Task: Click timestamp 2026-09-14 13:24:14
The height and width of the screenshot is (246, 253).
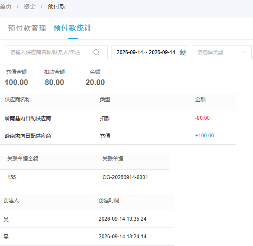Action: (x=123, y=237)
